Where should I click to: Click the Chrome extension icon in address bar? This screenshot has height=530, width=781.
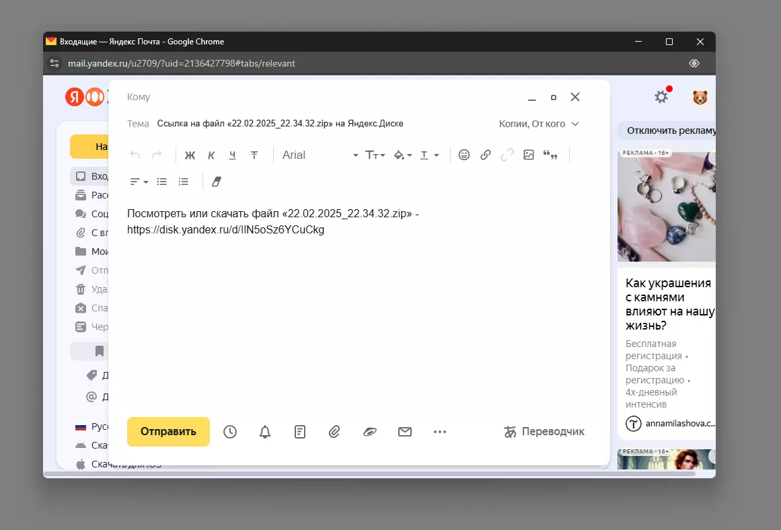[694, 63]
